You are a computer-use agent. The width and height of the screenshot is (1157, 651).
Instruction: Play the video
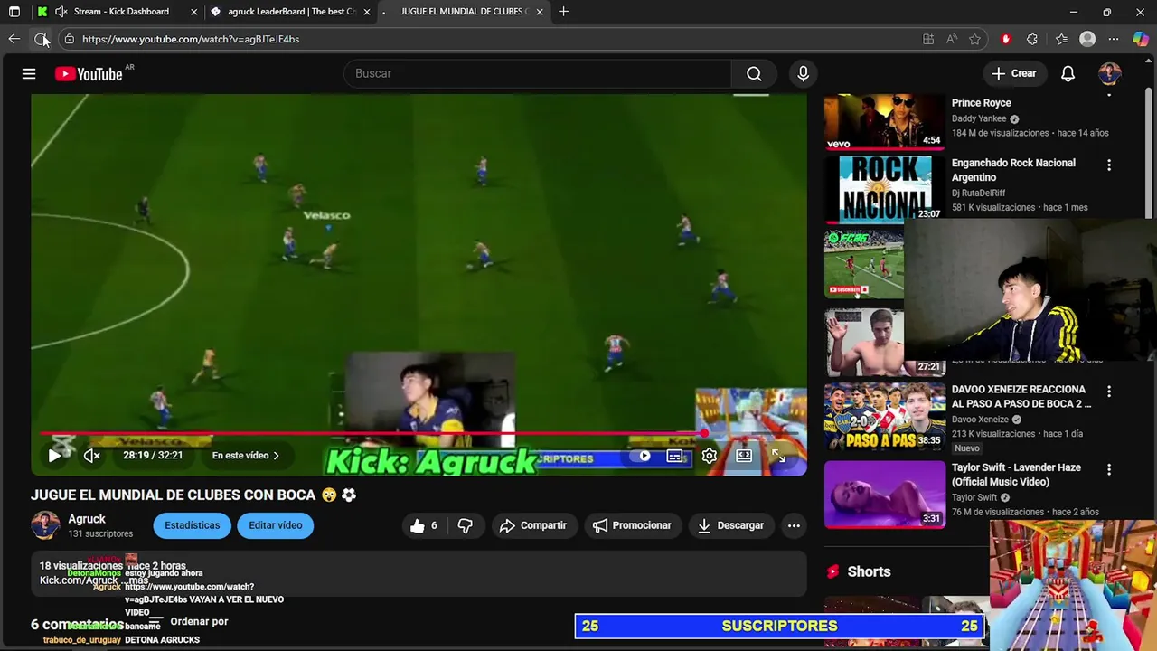(54, 456)
